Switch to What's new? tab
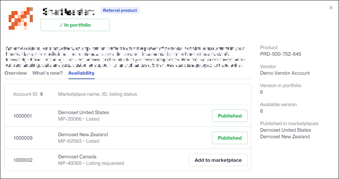339x179 pixels. click(47, 73)
